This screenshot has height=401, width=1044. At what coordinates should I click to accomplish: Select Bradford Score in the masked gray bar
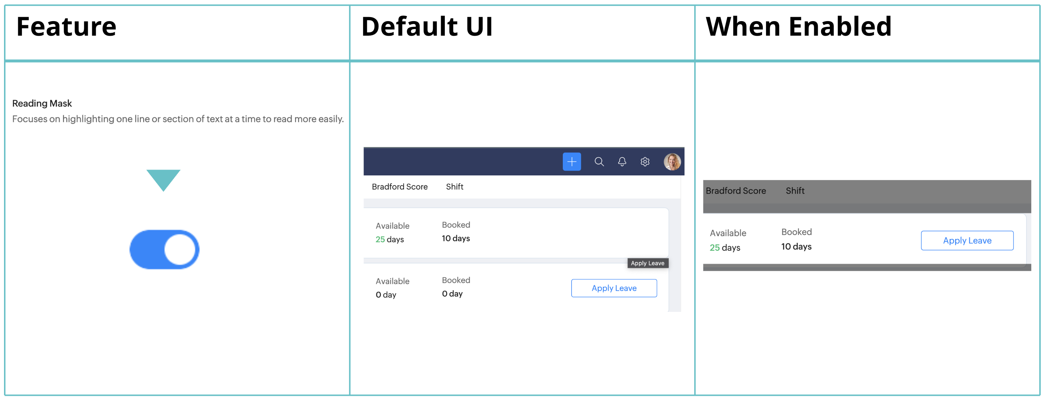735,191
